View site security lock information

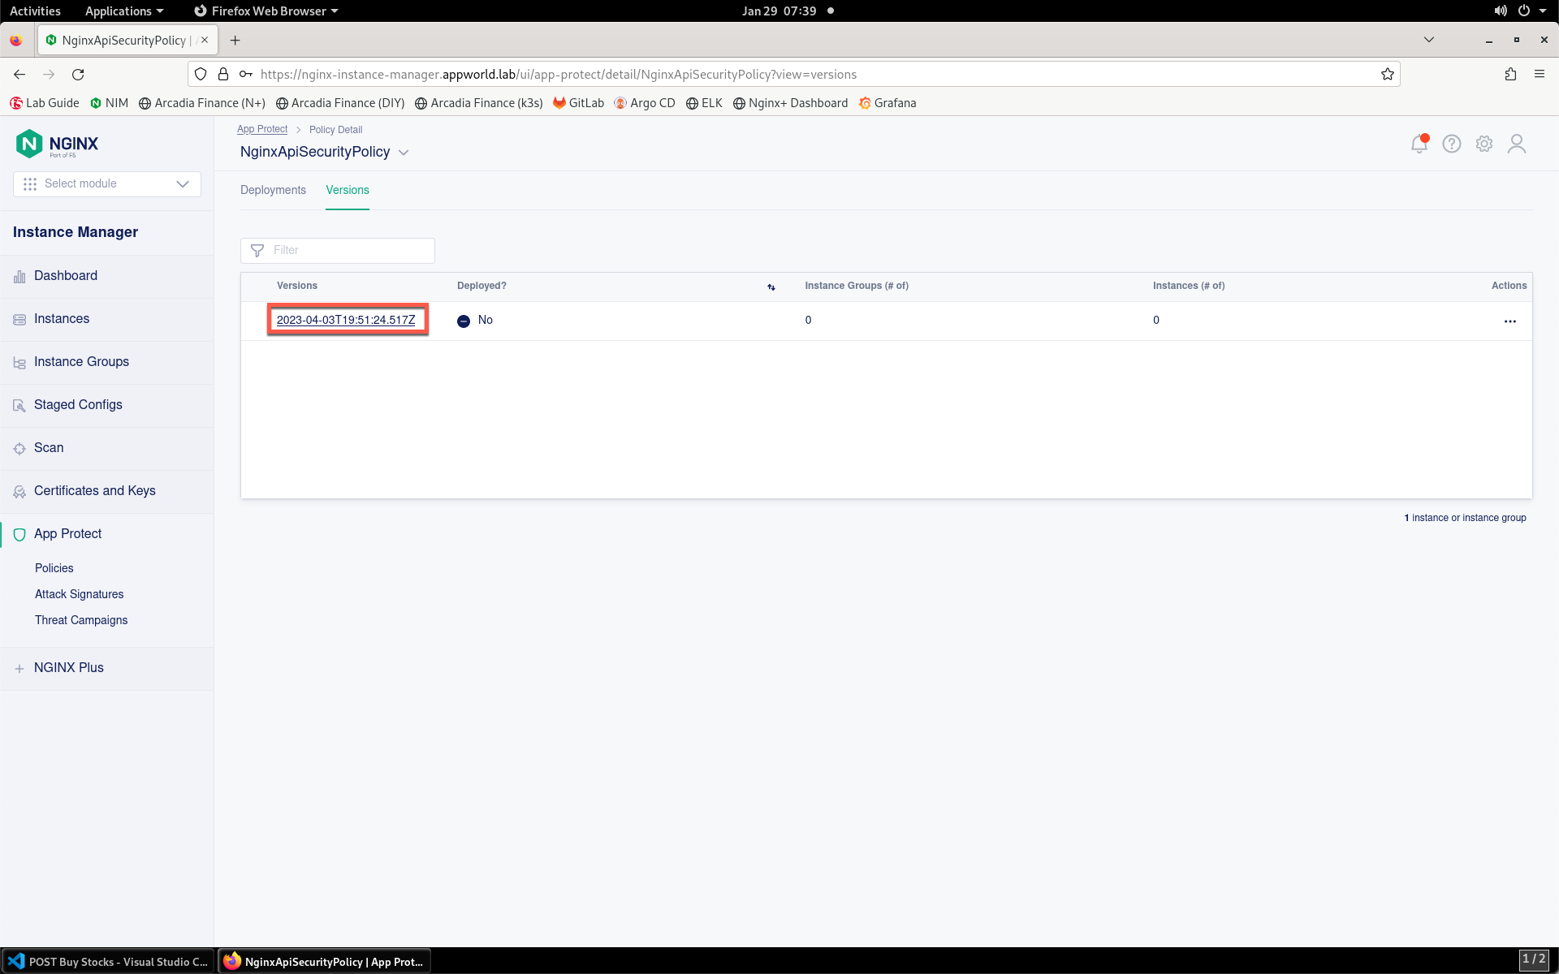click(x=223, y=75)
